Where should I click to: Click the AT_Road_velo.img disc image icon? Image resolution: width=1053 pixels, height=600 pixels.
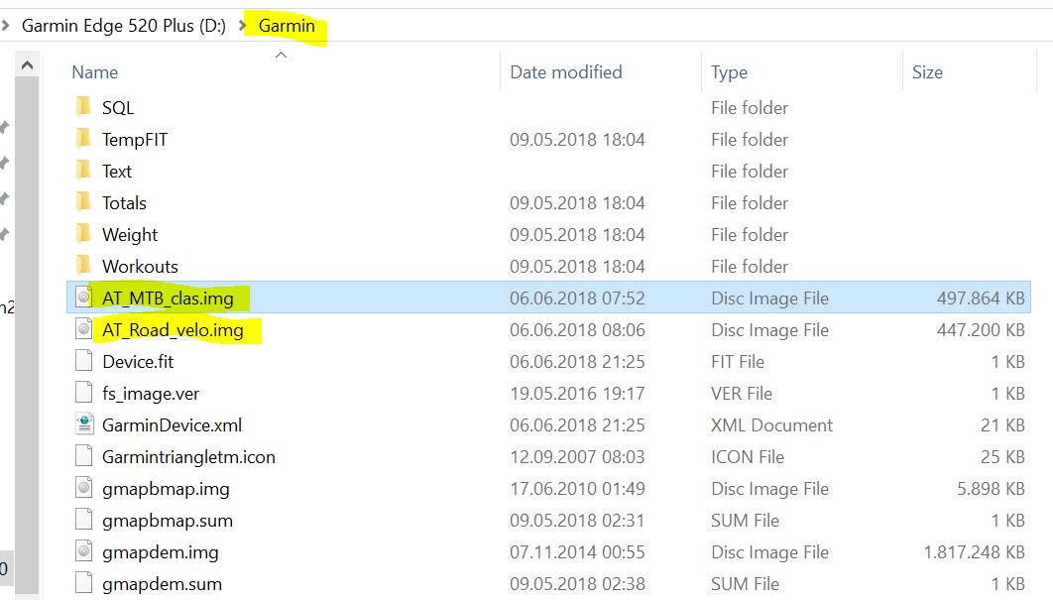tap(84, 328)
